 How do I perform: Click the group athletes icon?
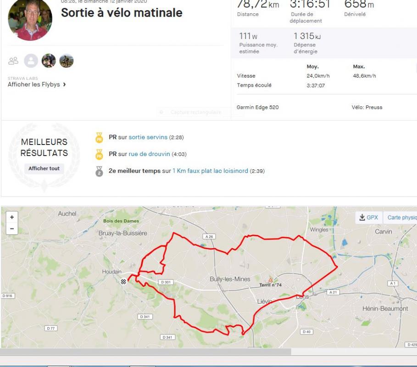[x=14, y=61]
